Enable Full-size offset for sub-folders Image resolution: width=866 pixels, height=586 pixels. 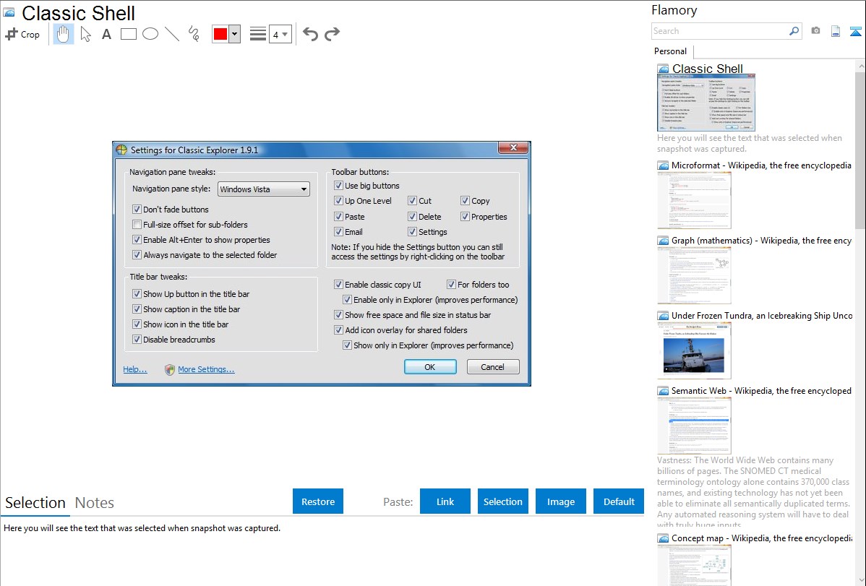[137, 225]
